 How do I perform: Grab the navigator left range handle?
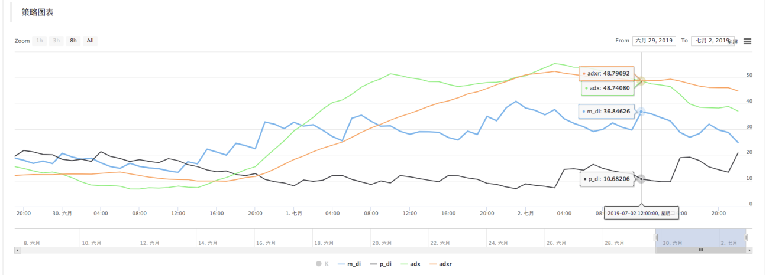coord(655,237)
